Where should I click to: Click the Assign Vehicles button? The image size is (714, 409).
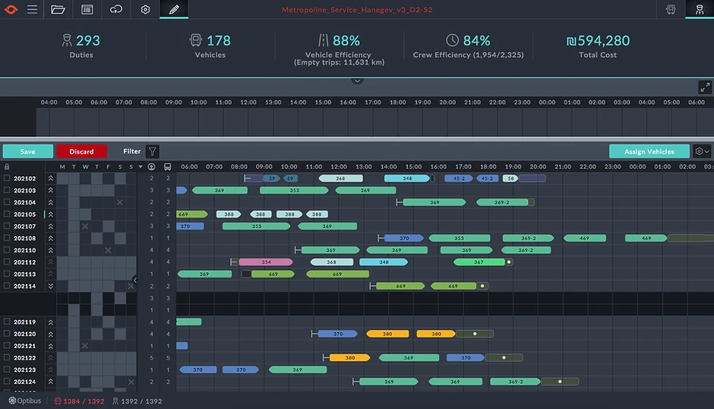pyautogui.click(x=649, y=151)
